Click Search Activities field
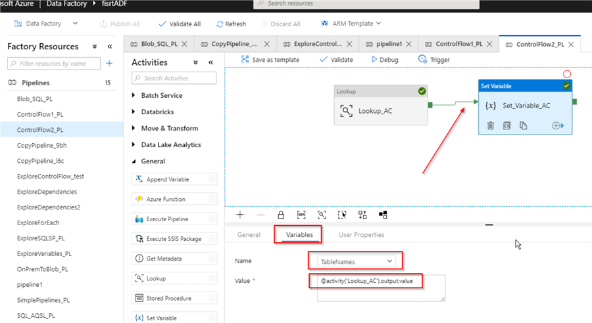This screenshot has width=592, height=323. [174, 78]
